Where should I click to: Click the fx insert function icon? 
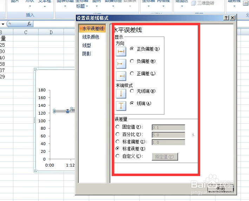(x=29, y=24)
